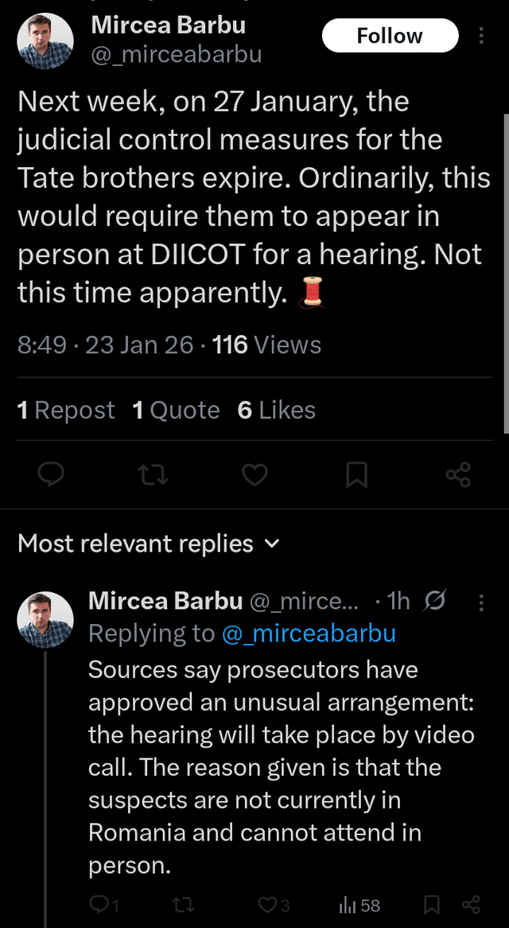This screenshot has width=509, height=928.
Task: Click the Grok icon on reply
Action: 436,602
